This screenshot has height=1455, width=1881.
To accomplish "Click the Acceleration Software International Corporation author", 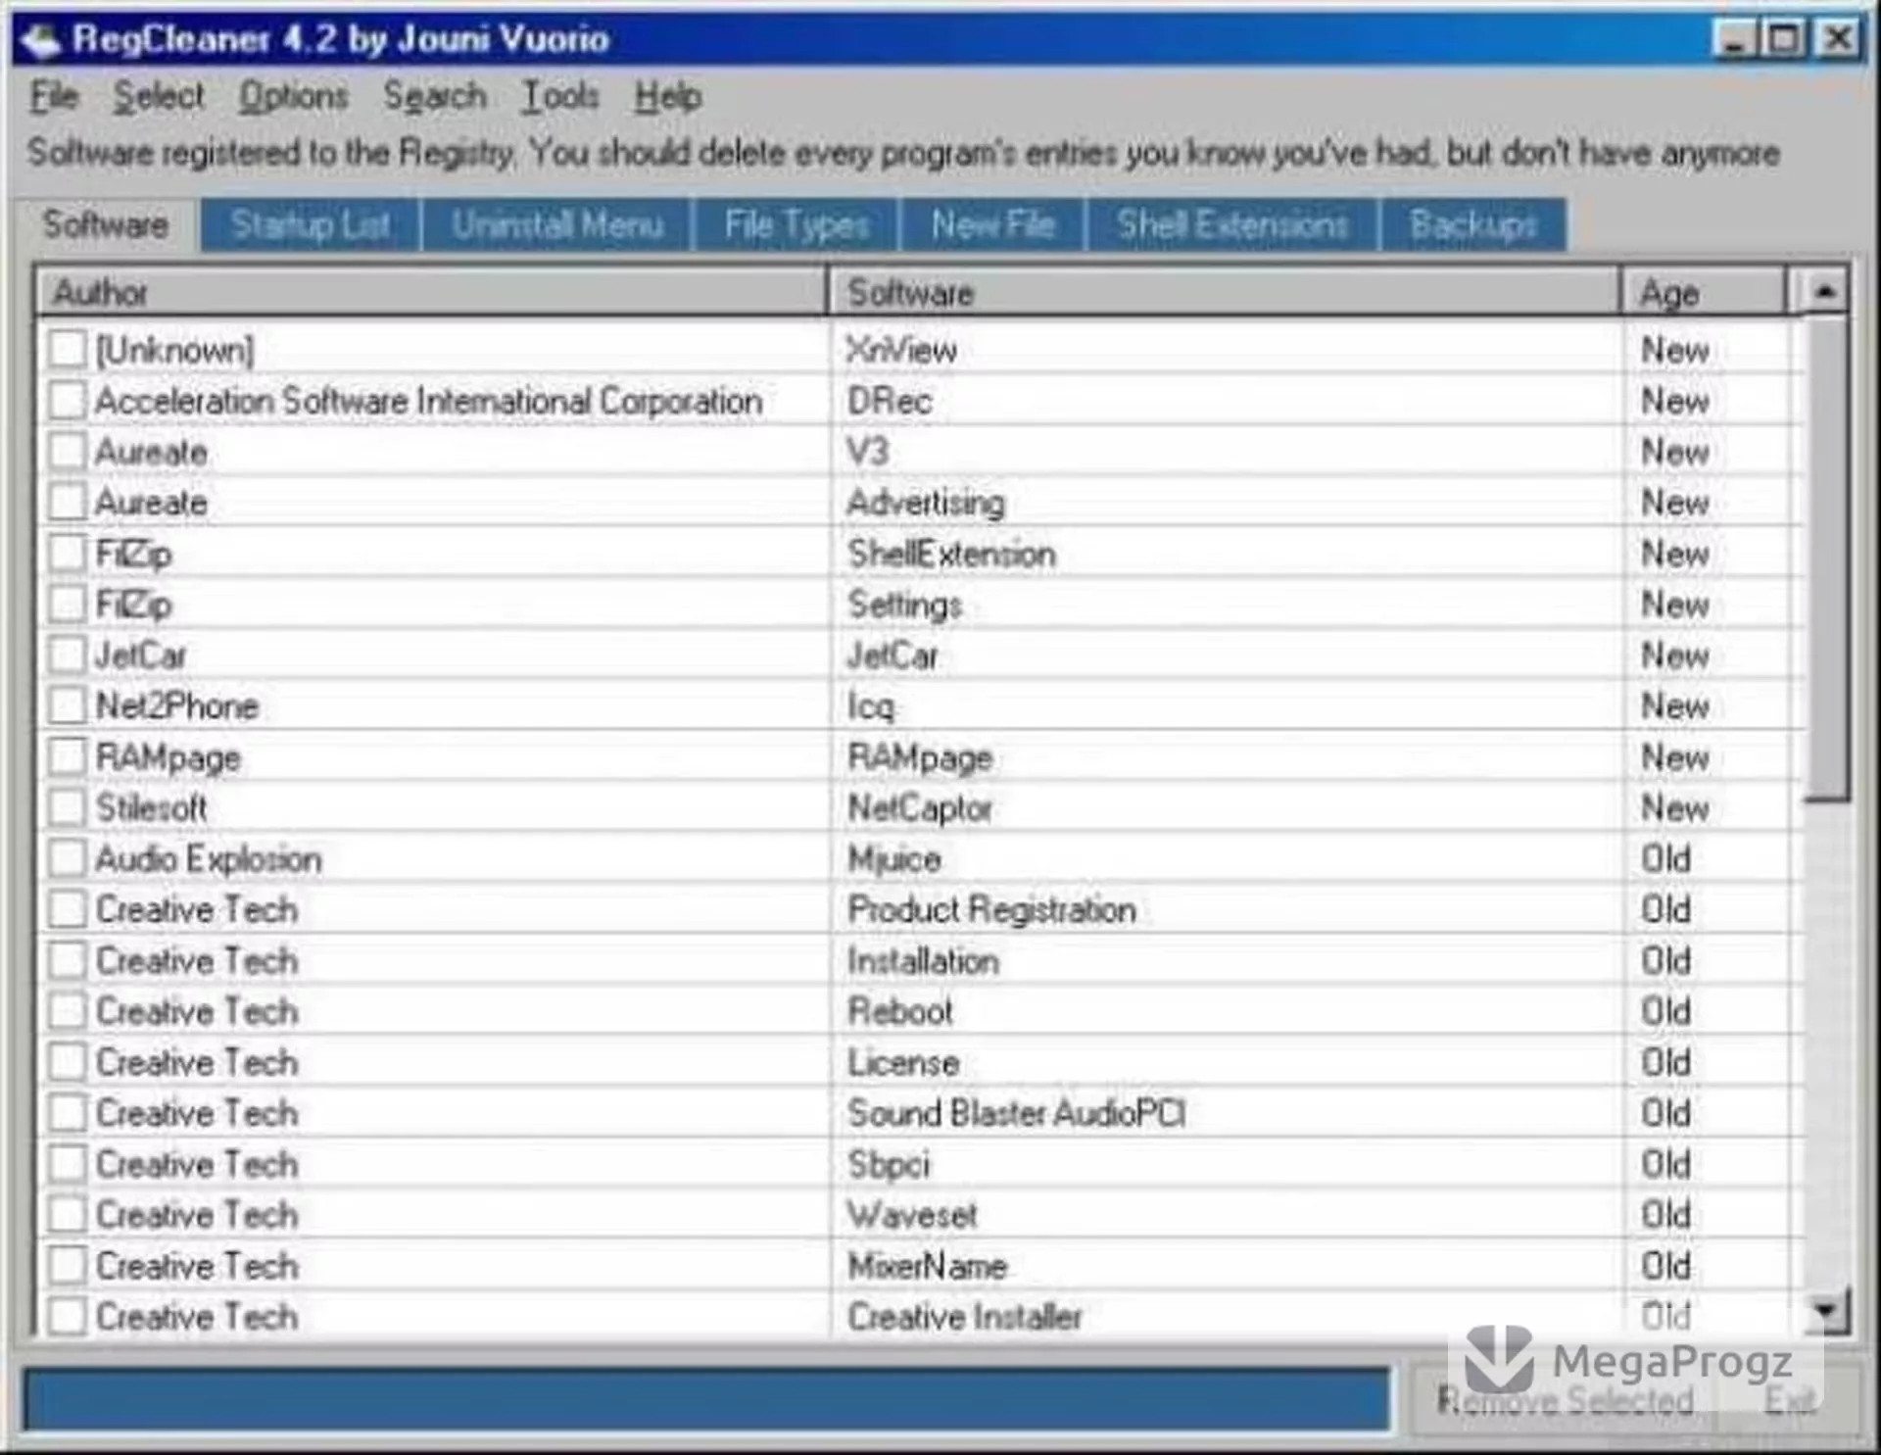I will pyautogui.click(x=428, y=401).
